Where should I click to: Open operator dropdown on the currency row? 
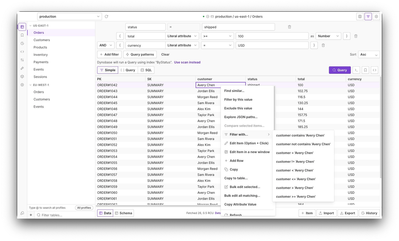(217, 45)
